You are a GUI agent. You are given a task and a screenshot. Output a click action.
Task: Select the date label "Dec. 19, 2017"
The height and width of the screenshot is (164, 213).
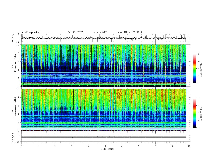pos(75,32)
